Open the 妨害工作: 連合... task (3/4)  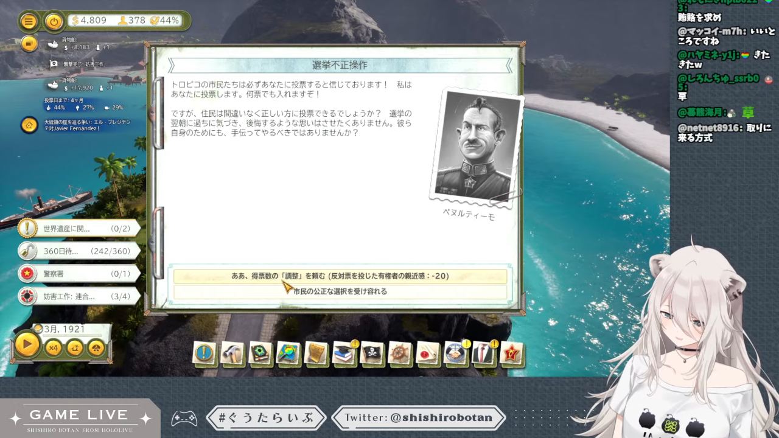[x=79, y=296]
